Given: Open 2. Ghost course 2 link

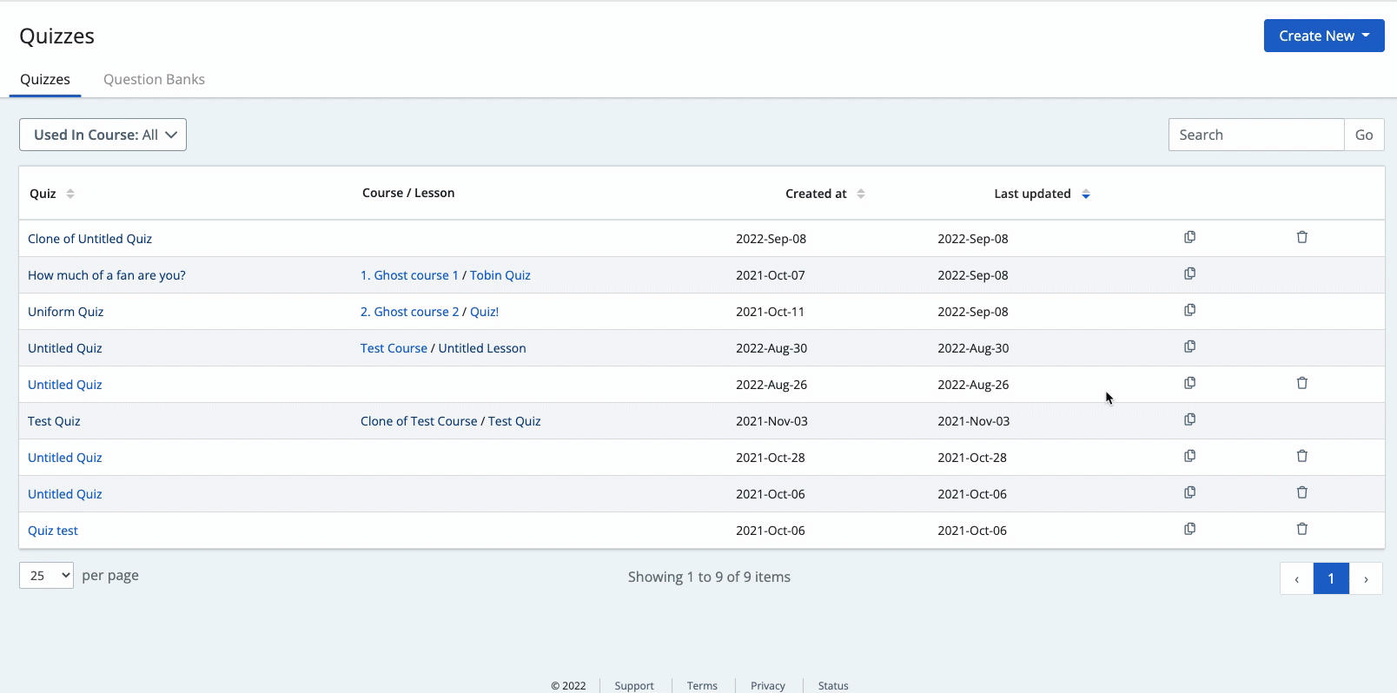Looking at the screenshot, I should point(409,312).
